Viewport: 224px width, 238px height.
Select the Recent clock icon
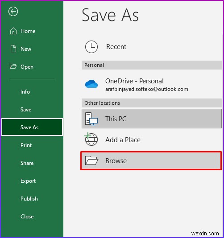91,47
